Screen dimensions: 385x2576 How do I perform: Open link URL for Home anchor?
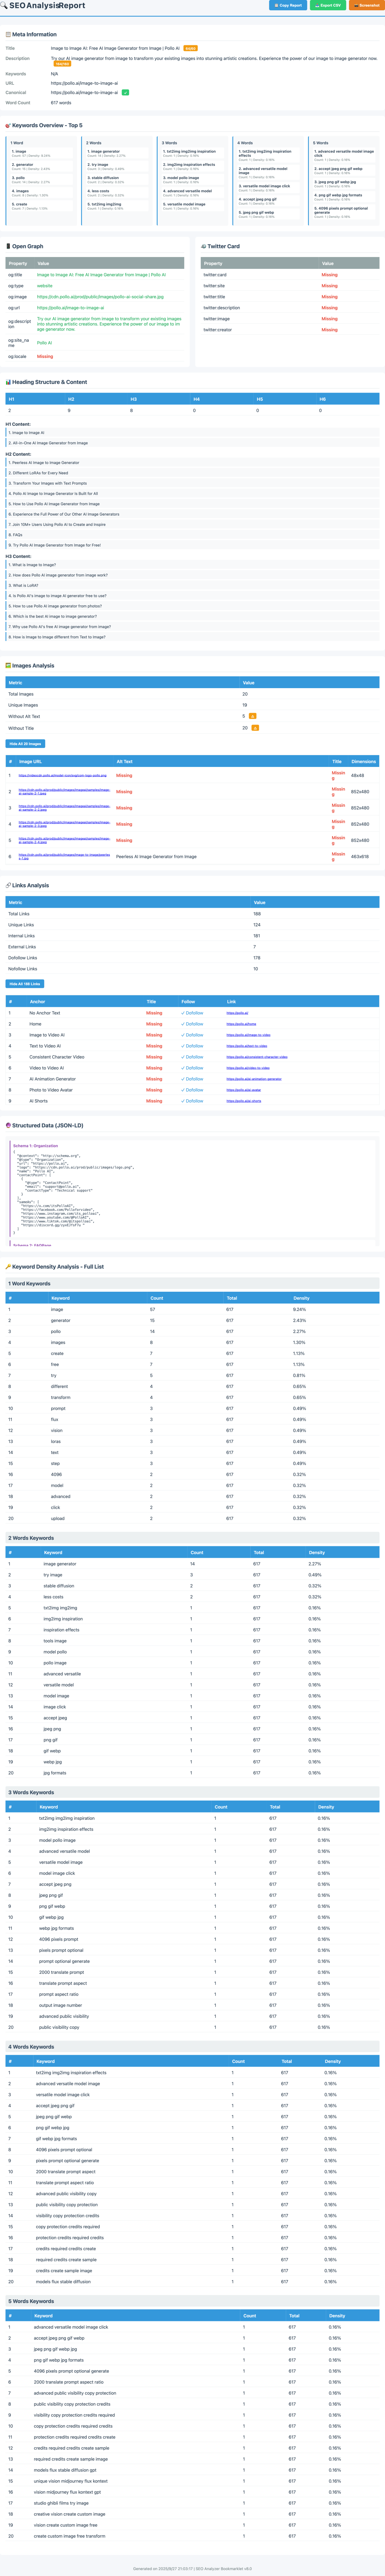pos(241,1024)
